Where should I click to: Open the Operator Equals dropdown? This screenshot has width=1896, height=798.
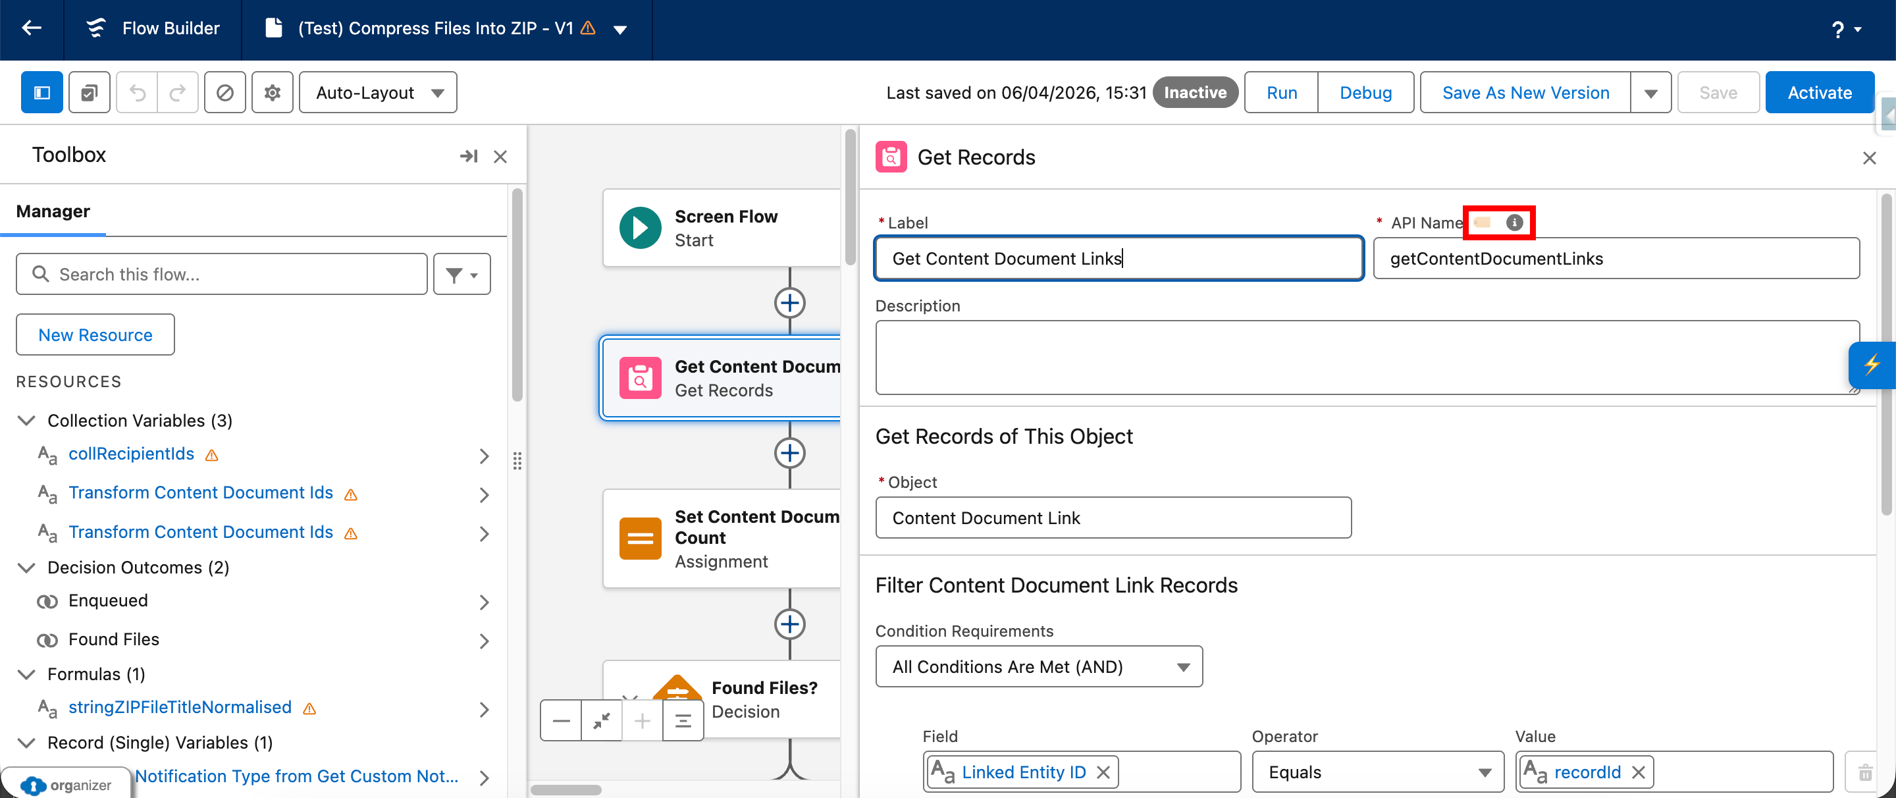pos(1377,772)
